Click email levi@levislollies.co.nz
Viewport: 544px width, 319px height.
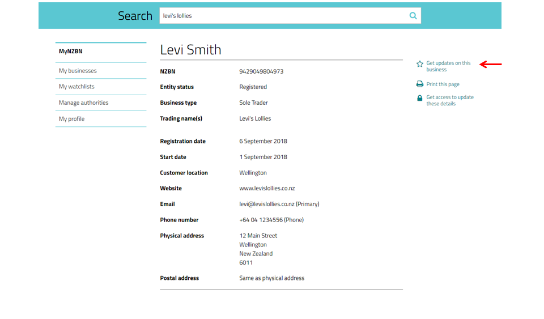[x=267, y=204]
